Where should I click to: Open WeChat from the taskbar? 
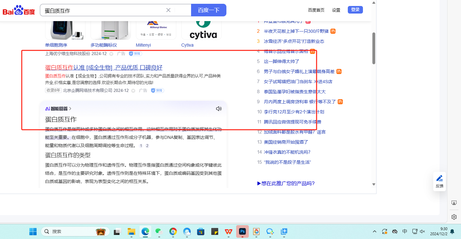[x=159, y=231]
